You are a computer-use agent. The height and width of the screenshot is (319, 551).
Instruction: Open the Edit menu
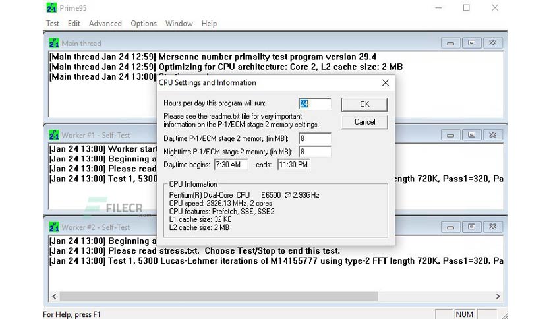click(x=74, y=24)
